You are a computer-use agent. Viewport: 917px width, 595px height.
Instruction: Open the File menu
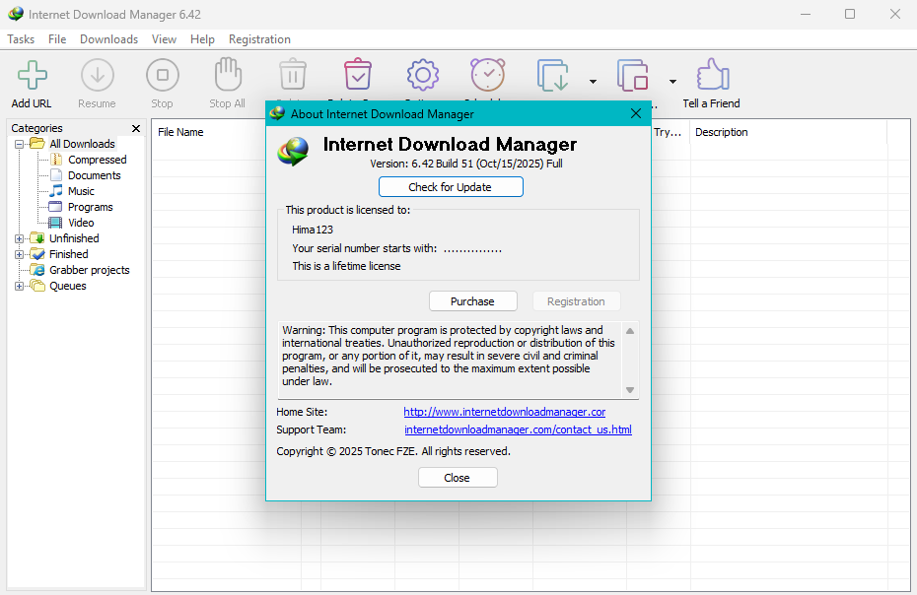[x=57, y=39]
